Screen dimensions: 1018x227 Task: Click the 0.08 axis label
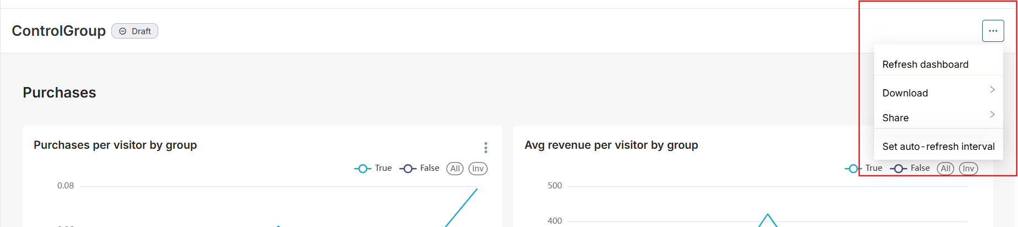66,186
